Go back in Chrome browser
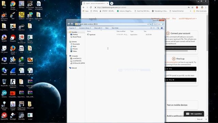Image resolution: width=218 pixels, height=123 pixels. pos(83,8)
